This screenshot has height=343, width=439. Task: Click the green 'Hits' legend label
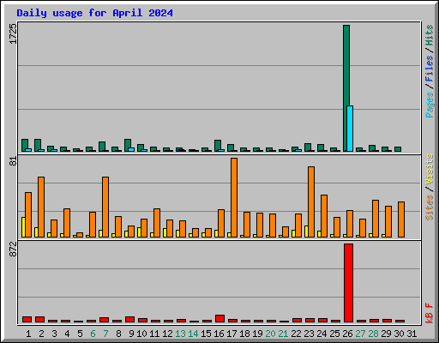429,35
